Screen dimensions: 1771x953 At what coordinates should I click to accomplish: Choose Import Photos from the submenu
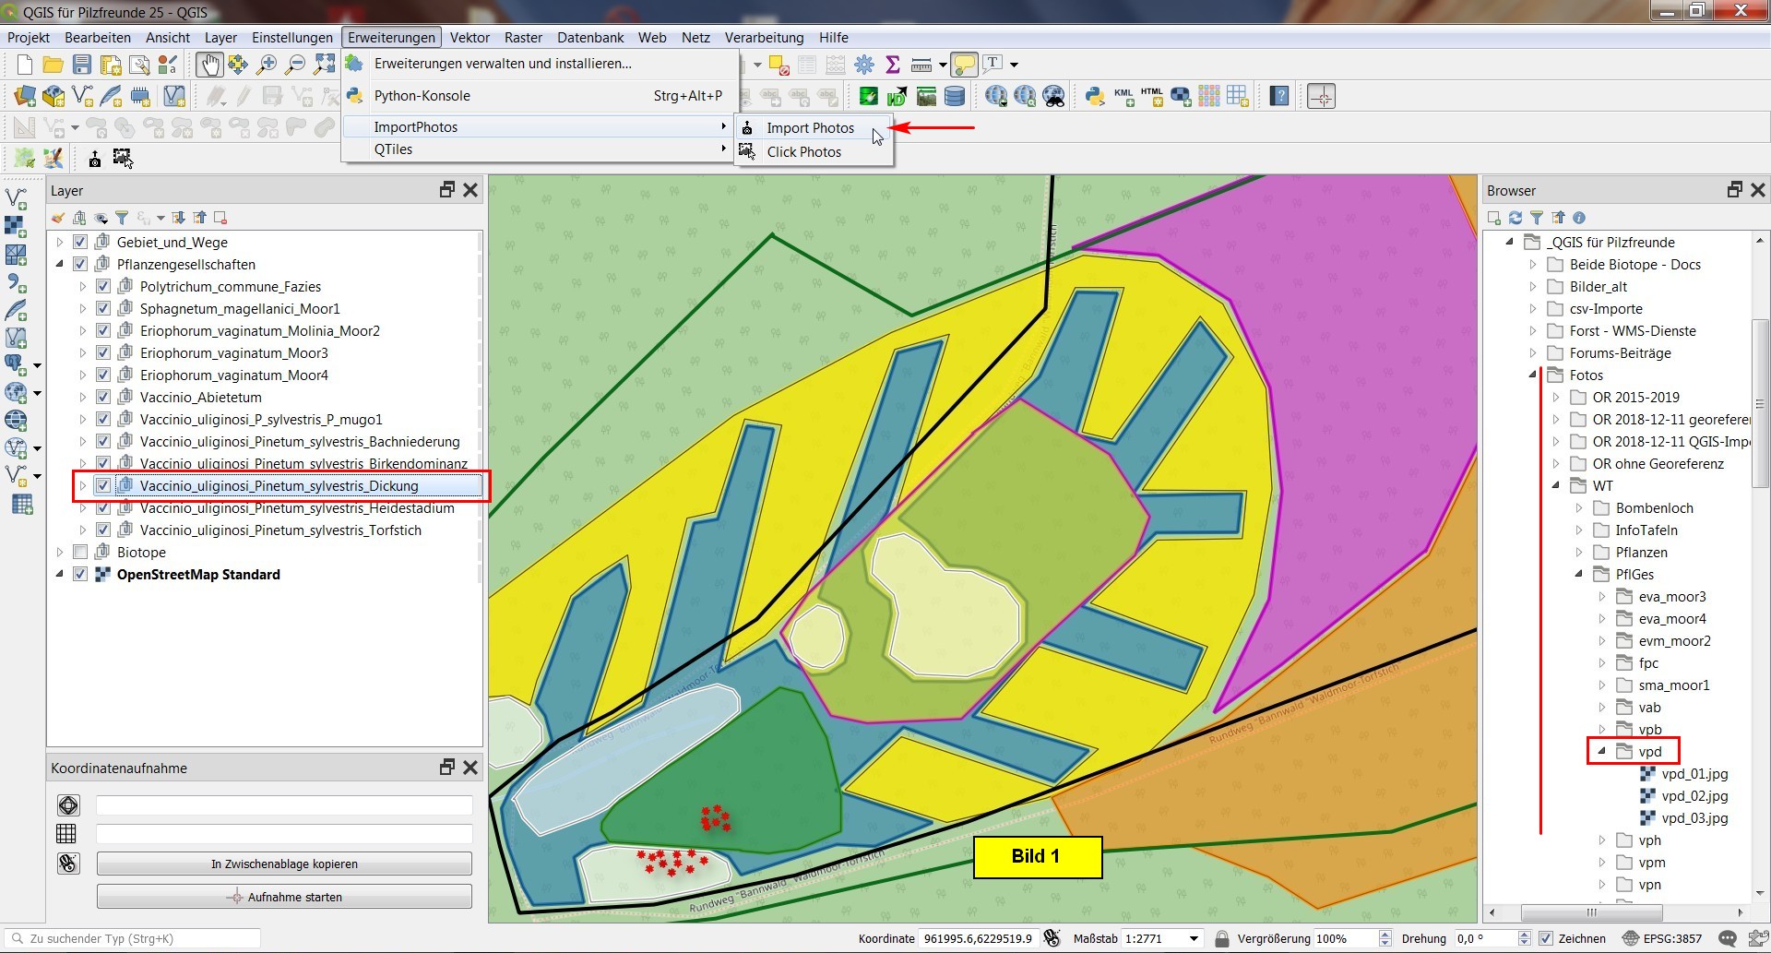[x=810, y=128]
